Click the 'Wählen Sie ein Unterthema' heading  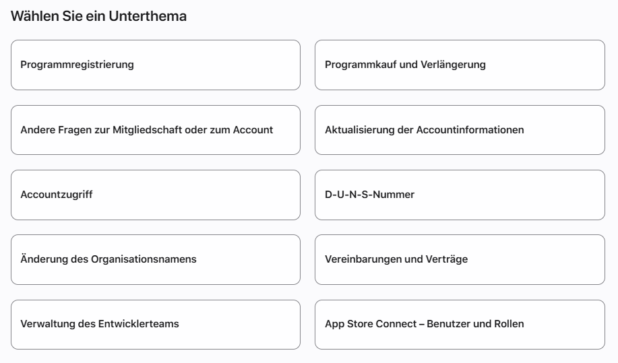(x=98, y=16)
